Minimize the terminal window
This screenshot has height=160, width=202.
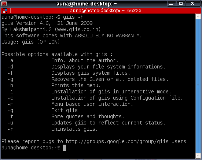(x=171, y=3)
